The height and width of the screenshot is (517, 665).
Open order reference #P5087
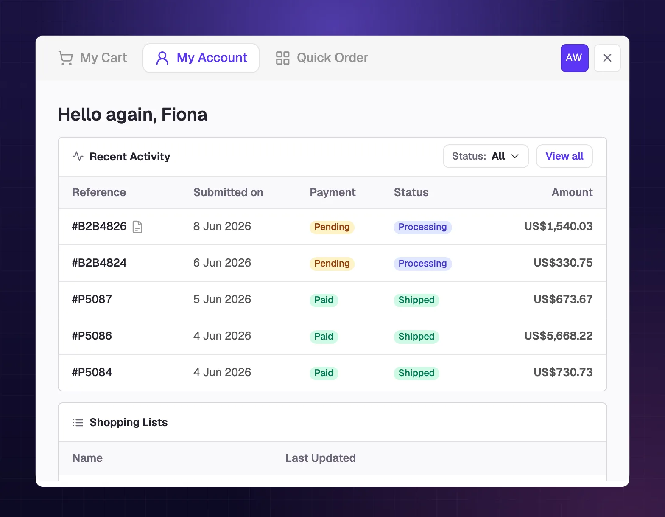92,299
